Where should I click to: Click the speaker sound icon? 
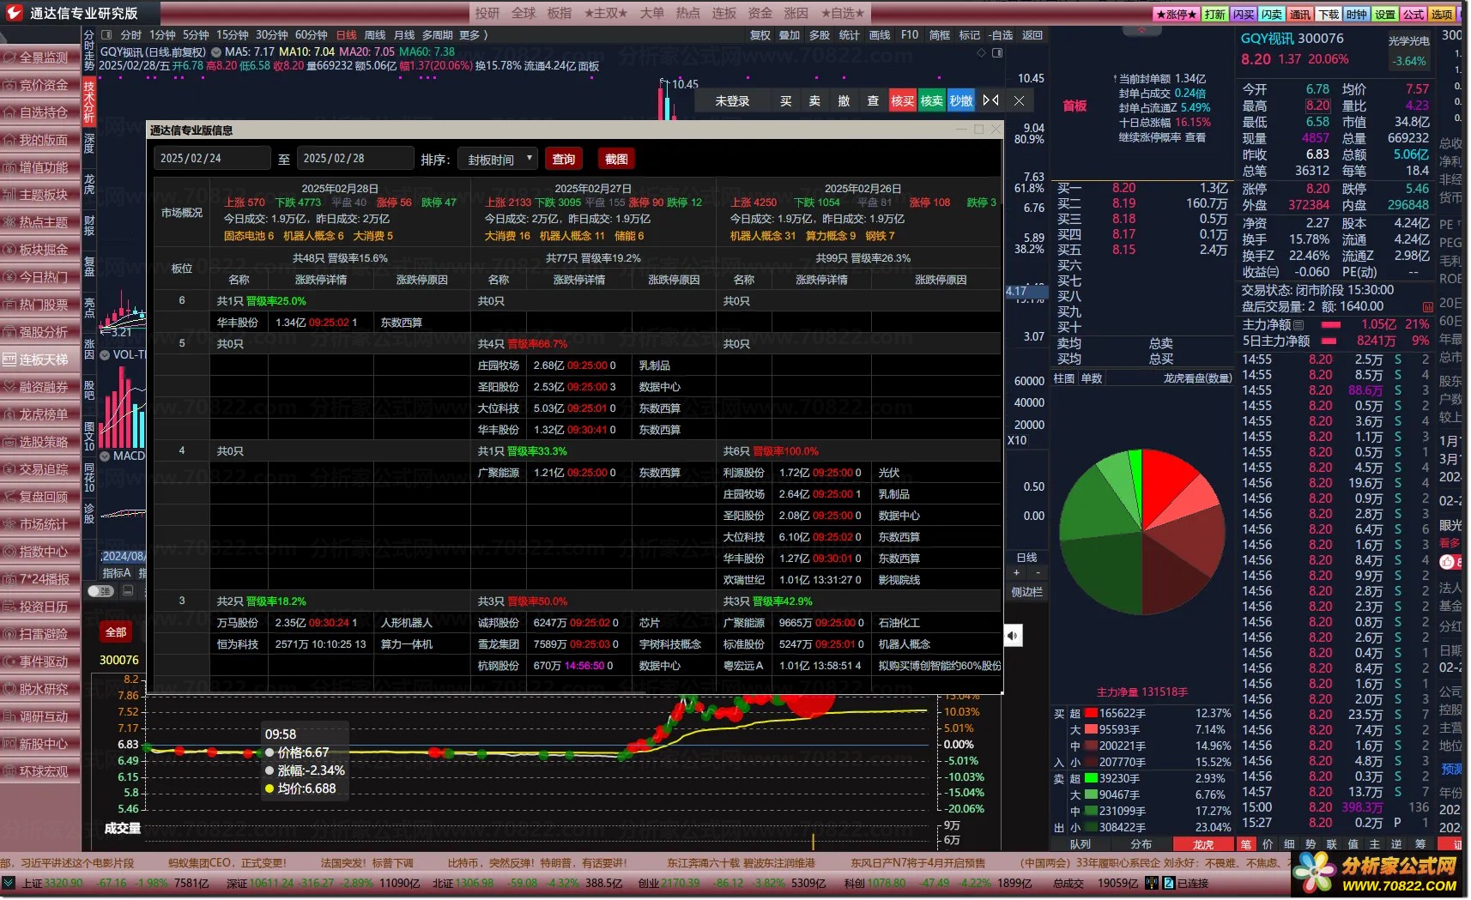pos(1014,636)
